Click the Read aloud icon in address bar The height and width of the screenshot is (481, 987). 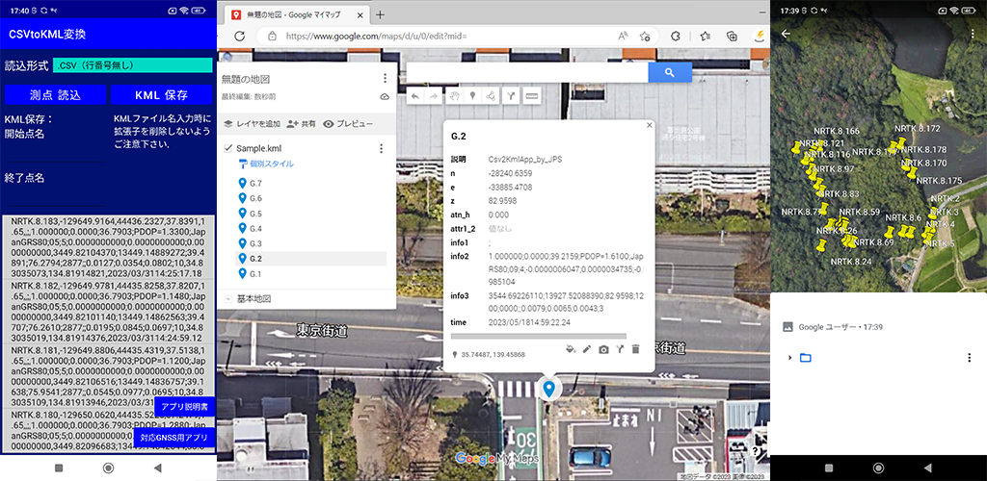(x=624, y=37)
